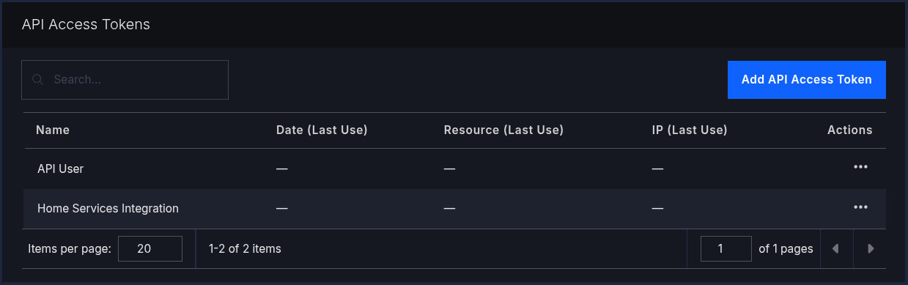
Task: Click IP dash cell for API User
Action: click(x=658, y=169)
